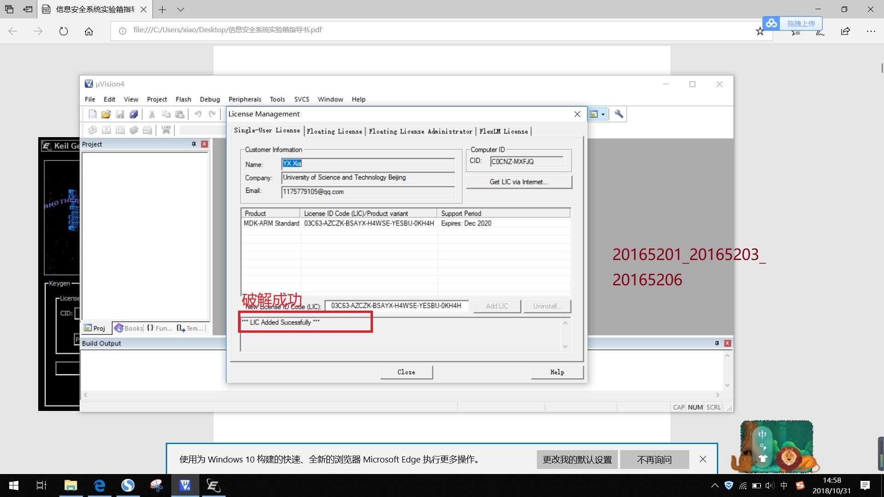Image resolution: width=884 pixels, height=497 pixels.
Task: Open the View menu
Action: click(x=131, y=99)
